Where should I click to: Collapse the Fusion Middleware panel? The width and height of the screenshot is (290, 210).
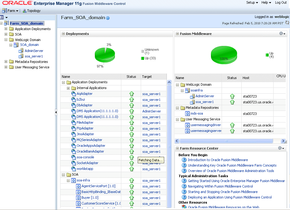click(x=177, y=34)
